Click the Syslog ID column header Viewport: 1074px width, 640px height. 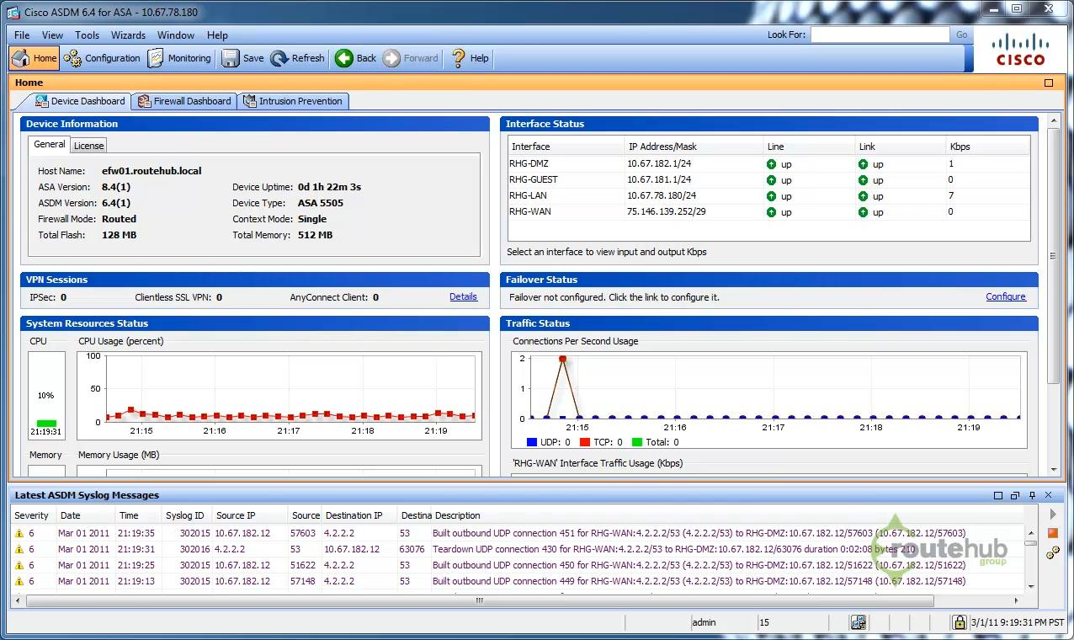185,515
